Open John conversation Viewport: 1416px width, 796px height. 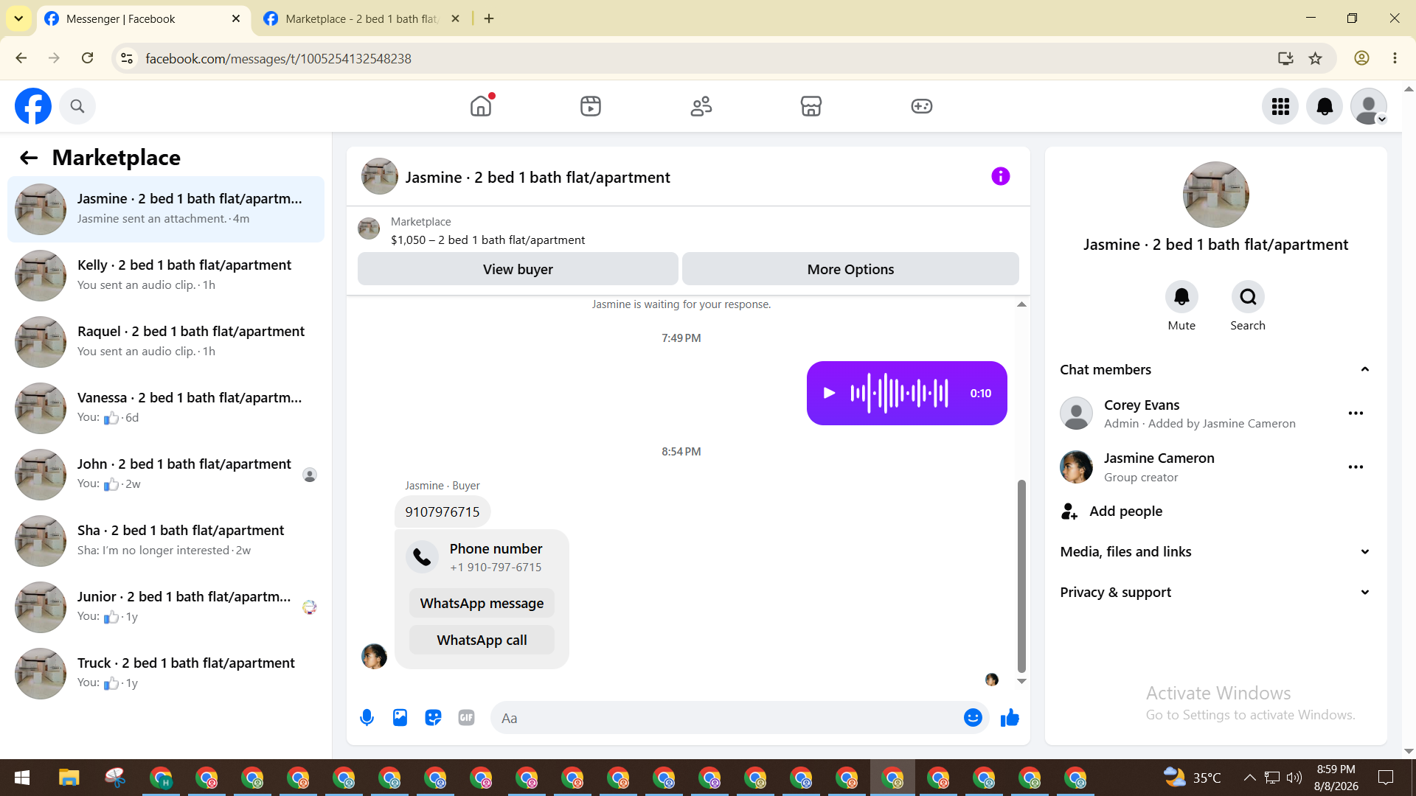coord(166,475)
